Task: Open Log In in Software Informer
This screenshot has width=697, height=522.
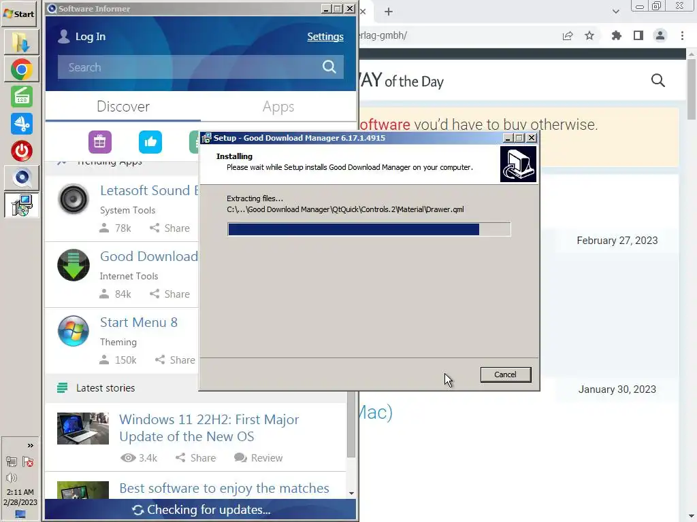Action: (91, 37)
